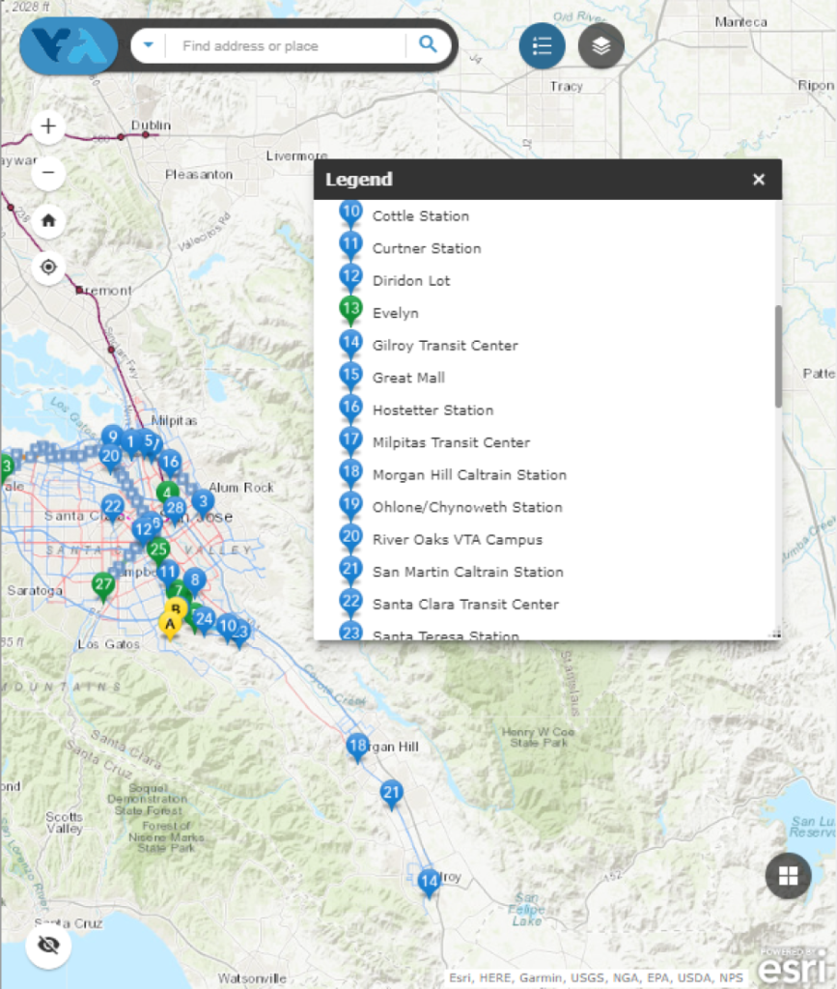Open the Legend list widget button
This screenshot has width=837, height=989.
point(542,45)
